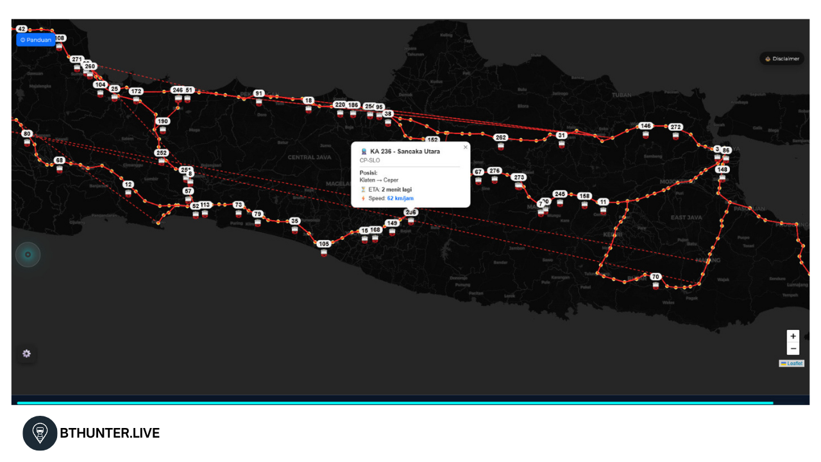Open train marker 70 in East Java
This screenshot has height=462, width=821.
click(x=656, y=277)
